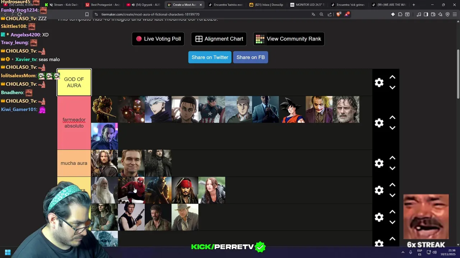Open the browser extensions puzzle icon
This screenshot has width=460, height=258.
[400, 14]
